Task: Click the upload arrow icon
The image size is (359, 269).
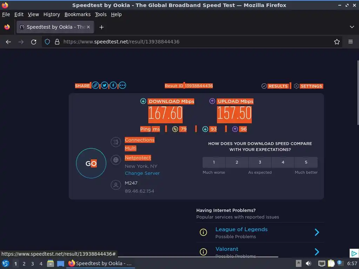Action: (x=212, y=101)
